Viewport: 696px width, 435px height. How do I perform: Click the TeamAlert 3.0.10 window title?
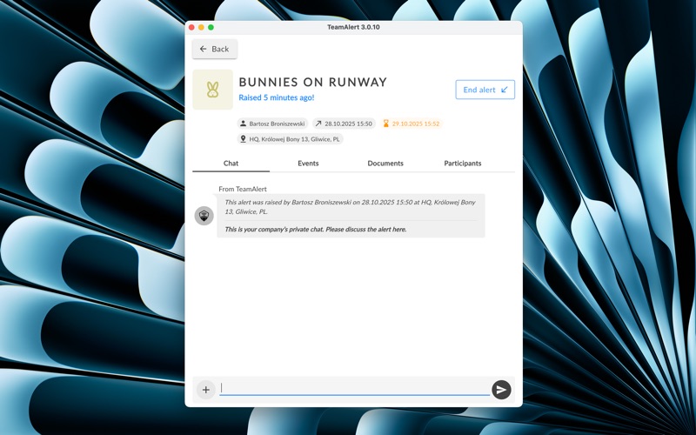pos(353,27)
